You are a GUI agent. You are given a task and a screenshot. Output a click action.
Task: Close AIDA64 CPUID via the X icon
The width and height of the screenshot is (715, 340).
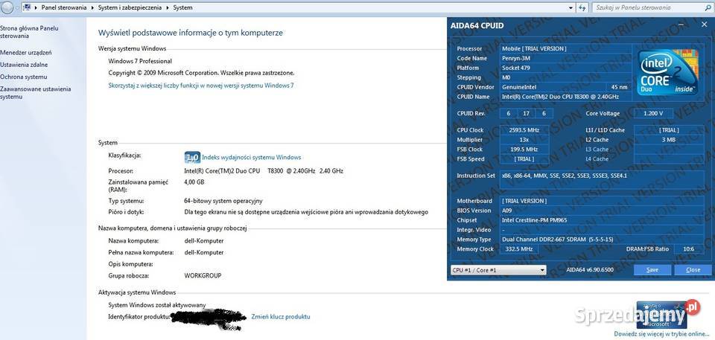tap(704, 25)
